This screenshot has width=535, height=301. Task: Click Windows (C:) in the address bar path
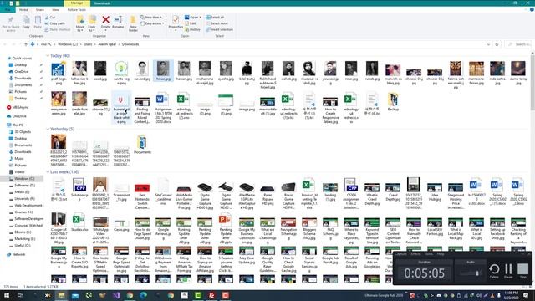(x=67, y=44)
